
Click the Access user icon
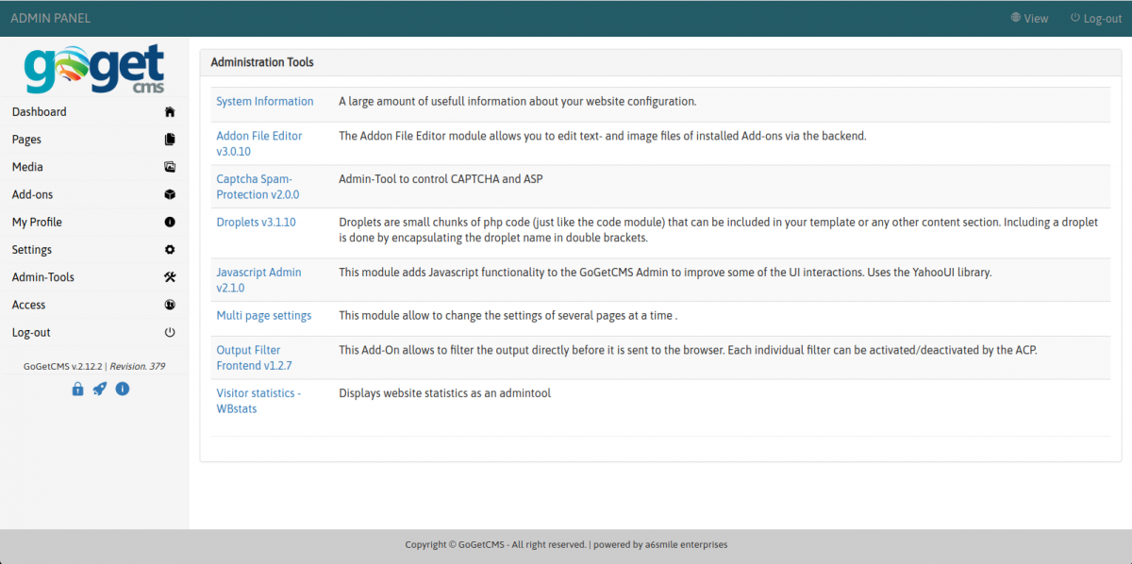[x=170, y=305]
